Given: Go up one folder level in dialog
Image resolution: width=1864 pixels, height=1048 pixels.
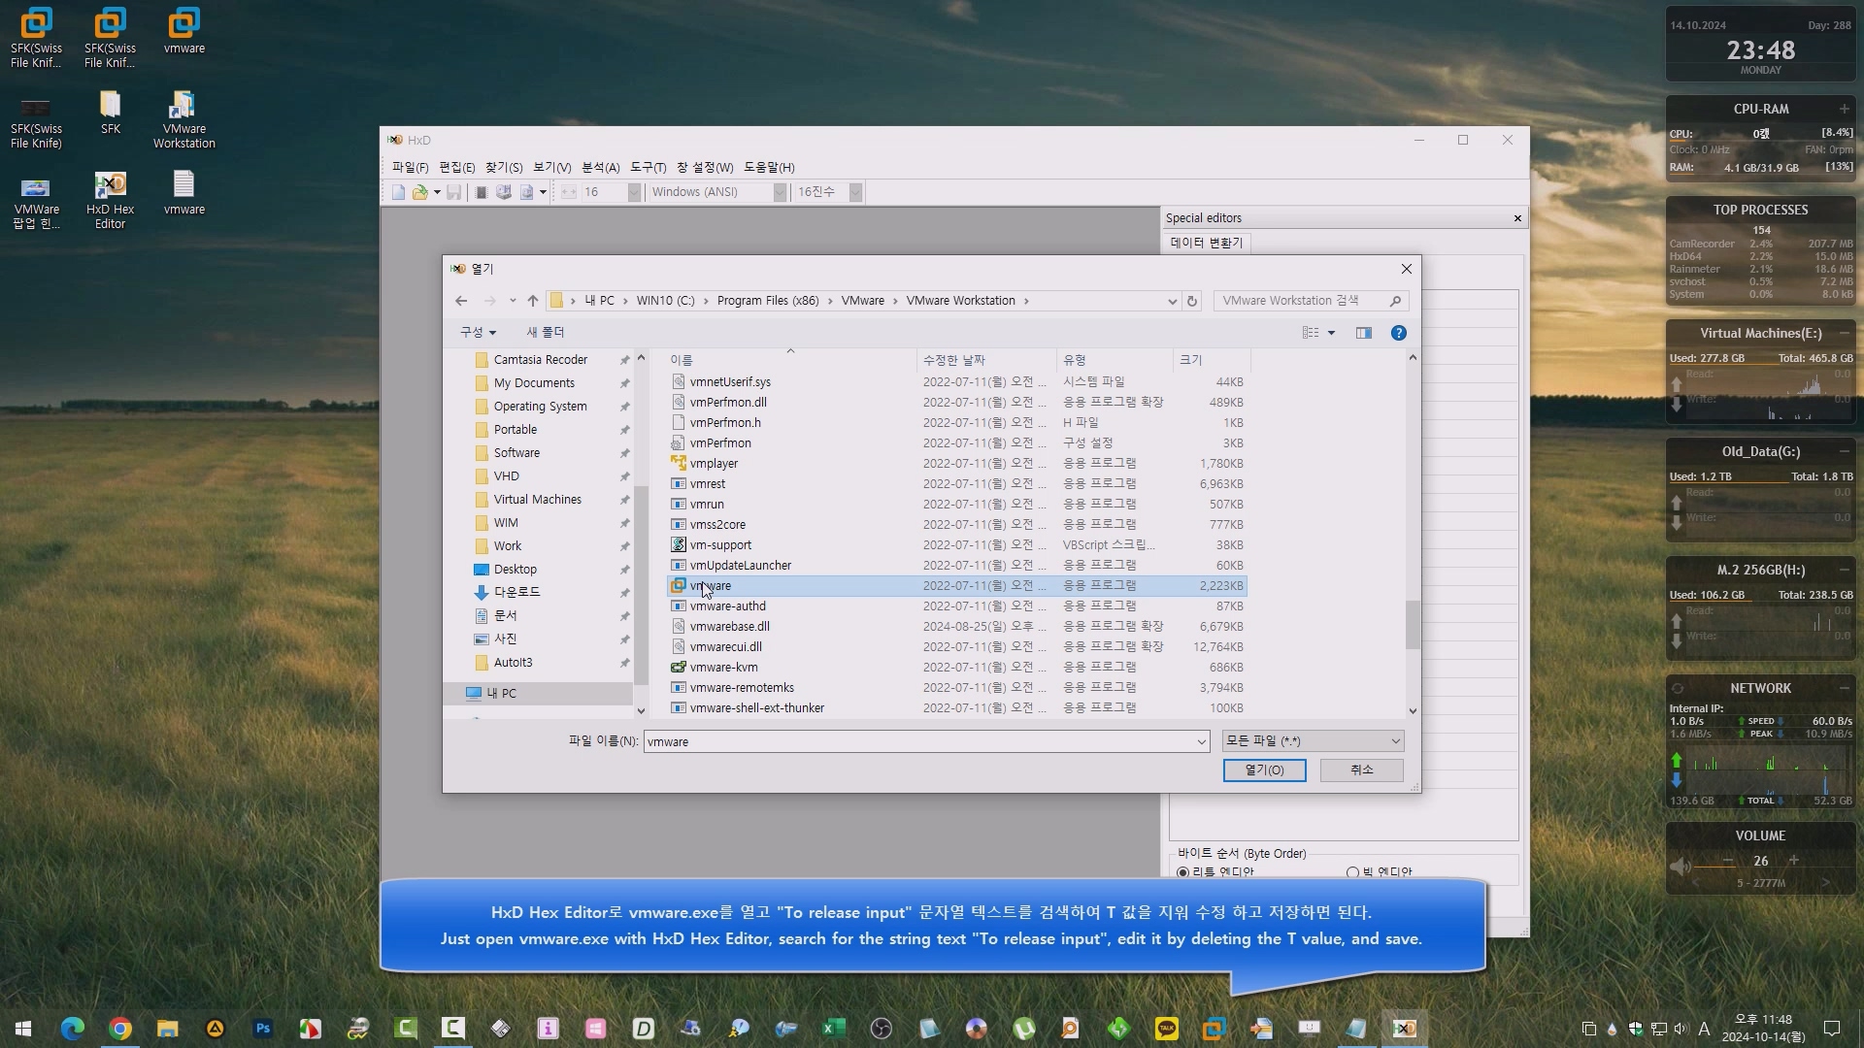Looking at the screenshot, I should [532, 301].
